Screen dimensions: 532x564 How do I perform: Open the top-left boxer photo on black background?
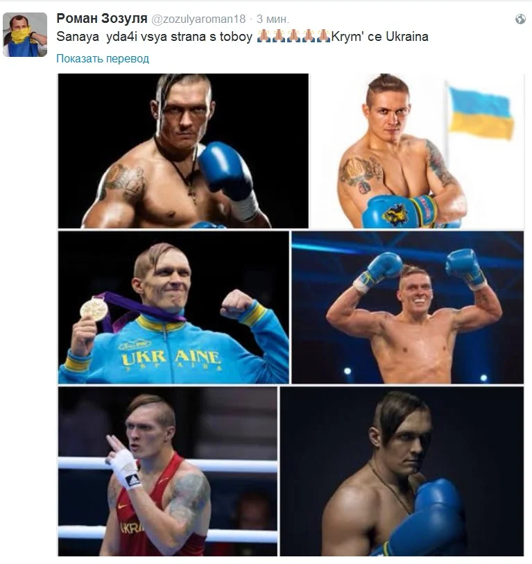point(183,151)
